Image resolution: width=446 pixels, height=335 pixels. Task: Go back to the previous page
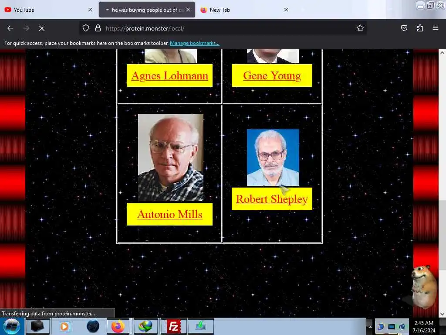coord(10,28)
